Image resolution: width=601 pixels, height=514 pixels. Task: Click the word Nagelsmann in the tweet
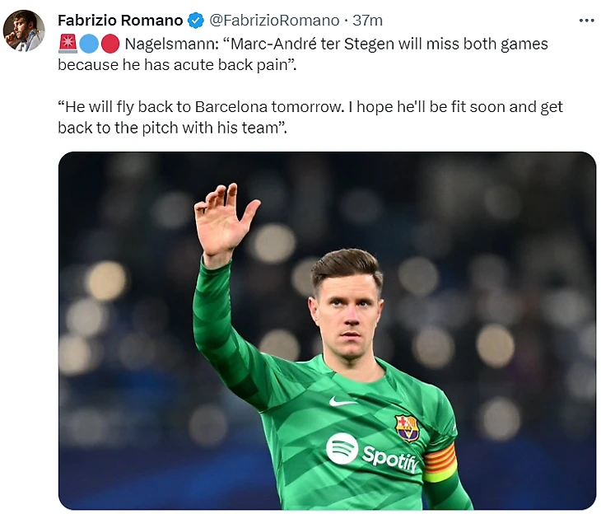(x=172, y=44)
